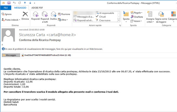This screenshot has height=112, width=177.
Task: Click the Ignora button
Action: [6, 14]
